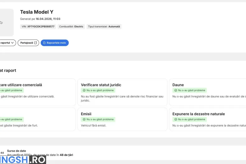Select the VIN number chip

click(38, 27)
